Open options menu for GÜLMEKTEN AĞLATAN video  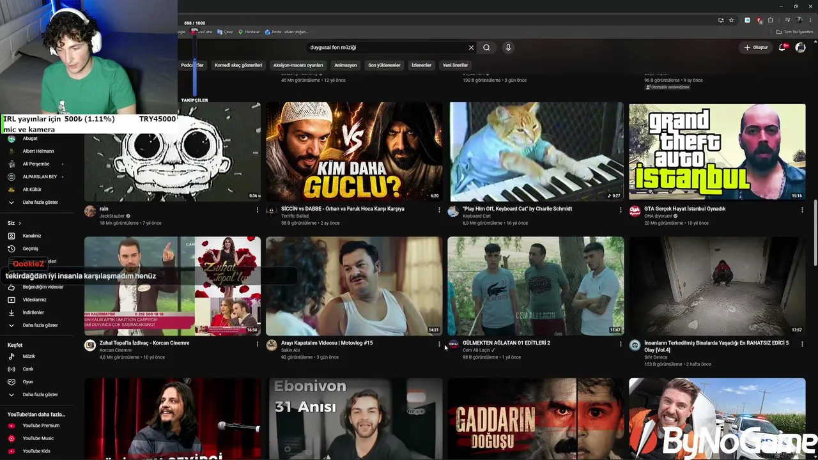(621, 344)
